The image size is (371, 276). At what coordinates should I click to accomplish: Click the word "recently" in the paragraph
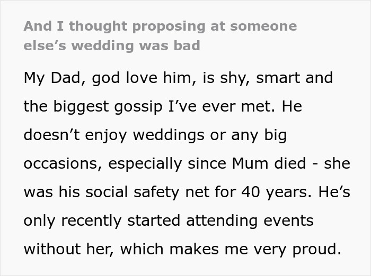[x=87, y=221]
